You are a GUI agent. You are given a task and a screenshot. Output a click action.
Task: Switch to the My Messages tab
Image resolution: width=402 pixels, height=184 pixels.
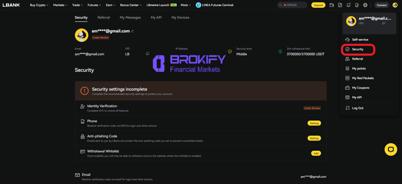(x=130, y=18)
